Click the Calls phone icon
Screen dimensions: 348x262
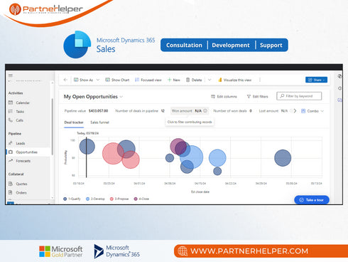click(11, 120)
